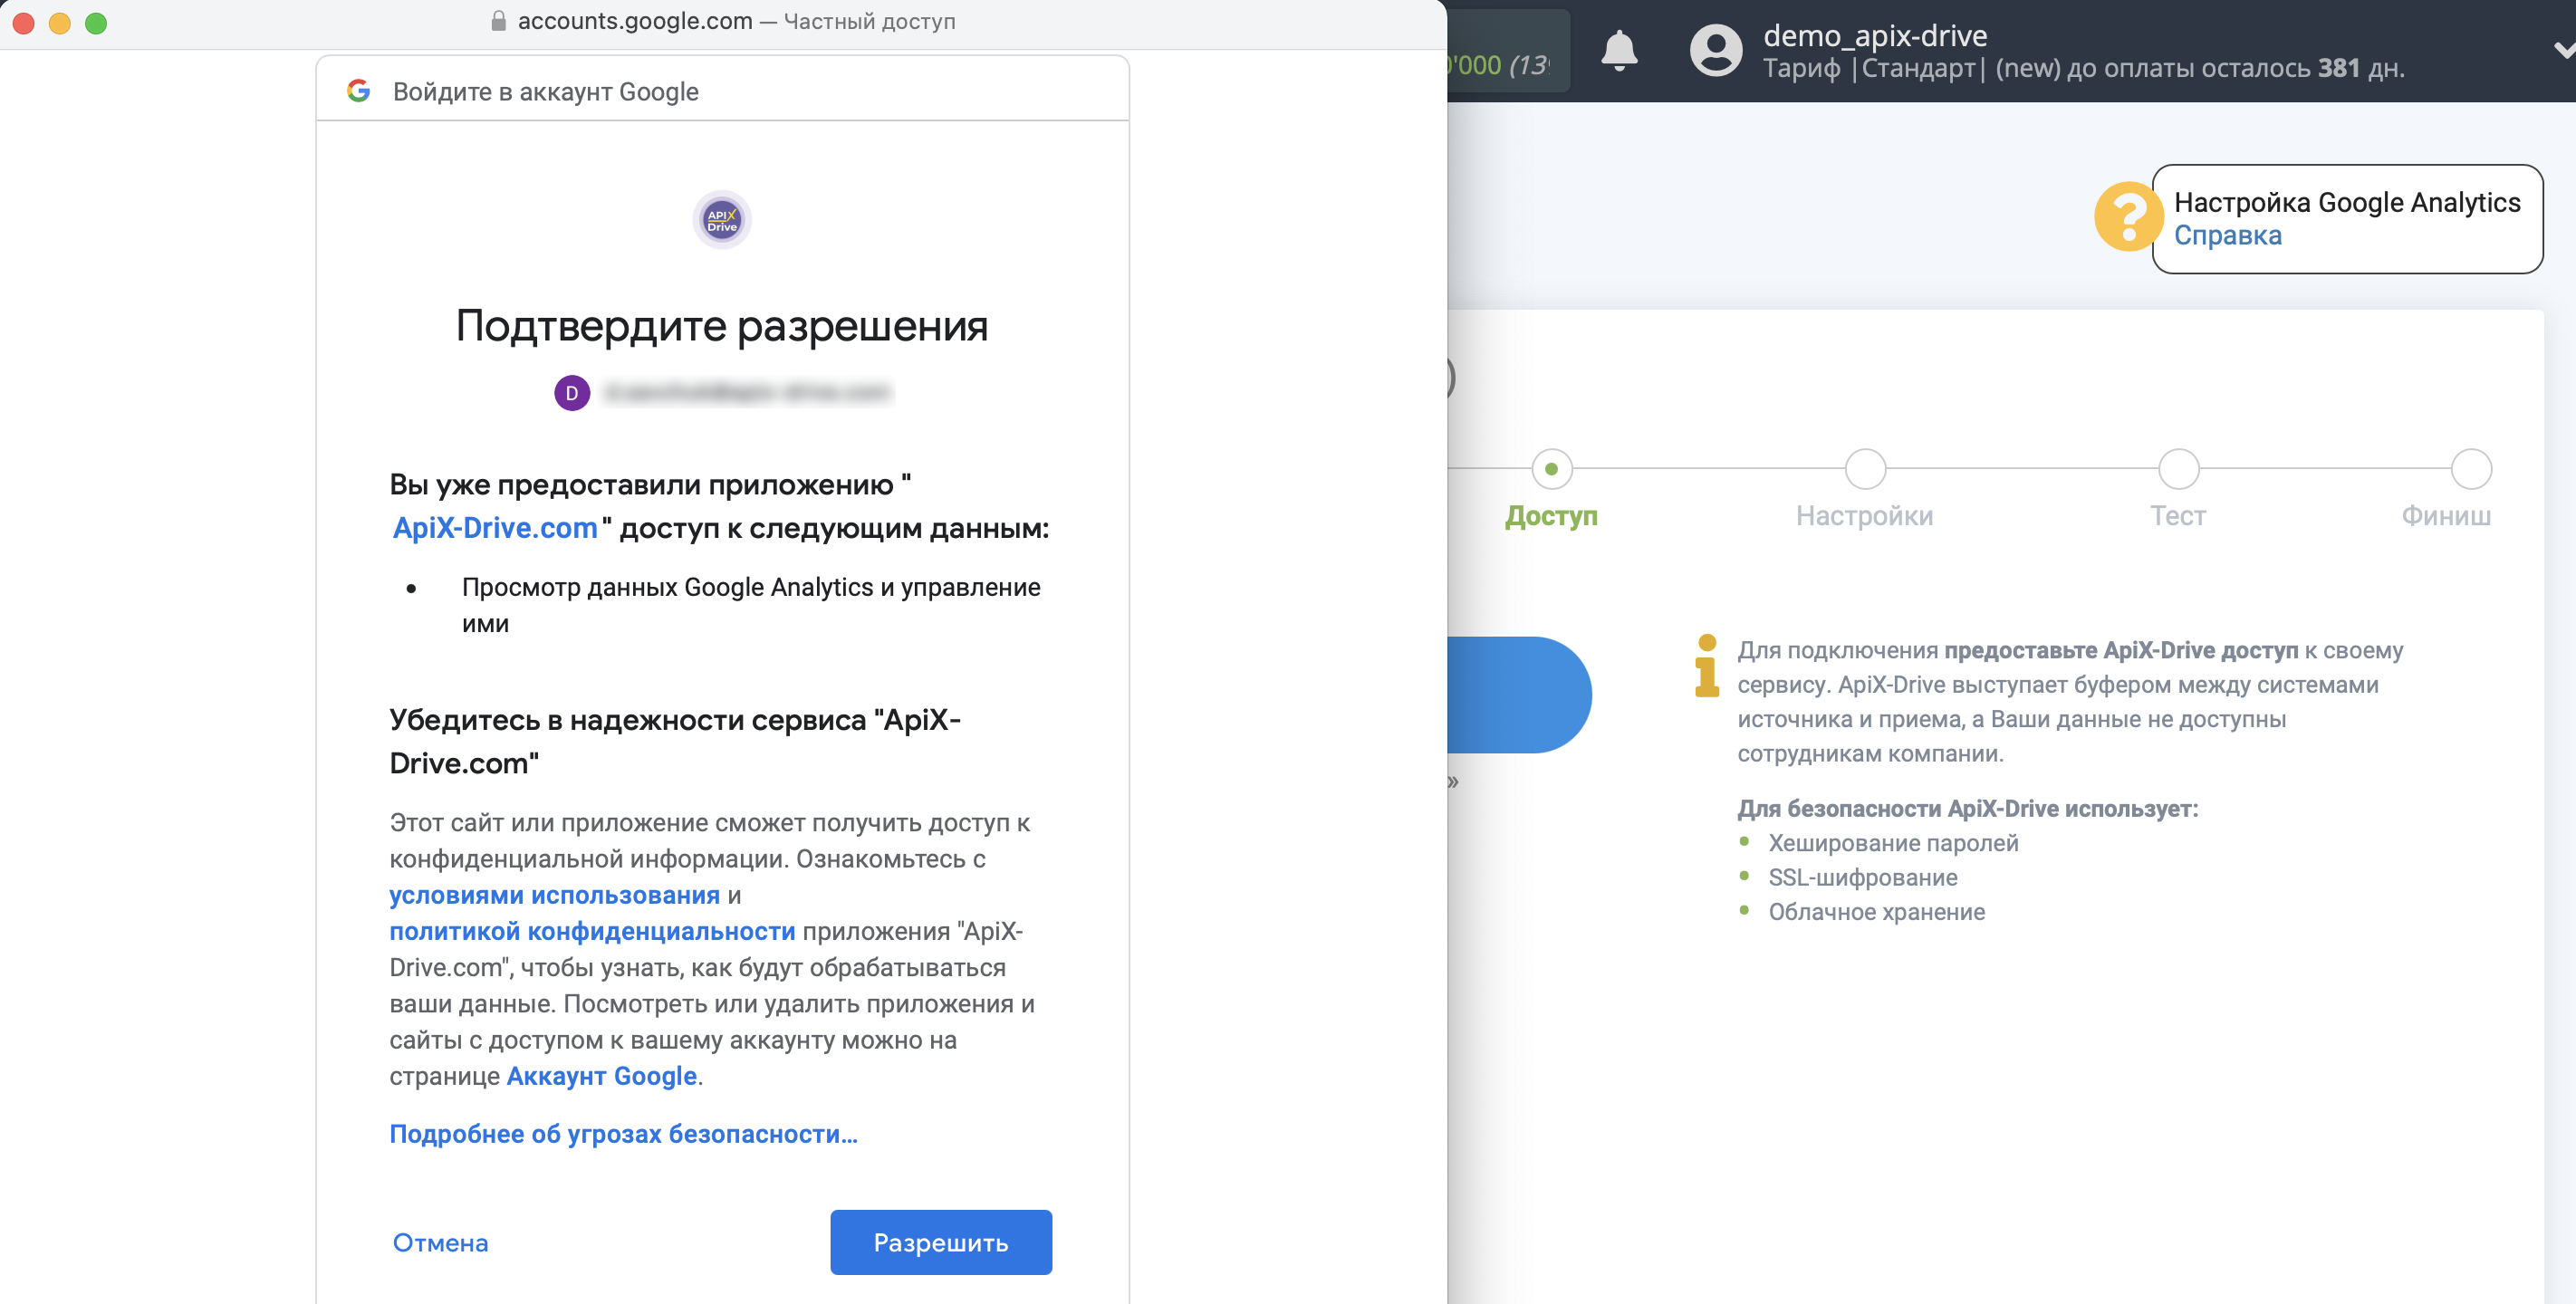Viewport: 2576px width, 1304px height.
Task: Open Подробнее об угрозах безопасности link
Action: (623, 1134)
